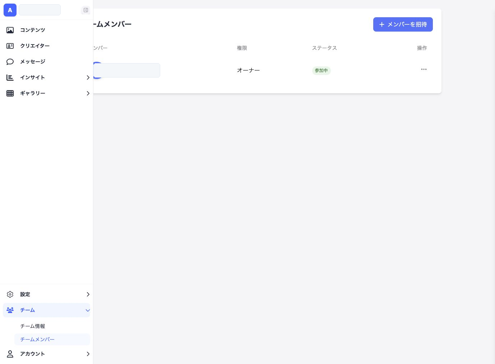495x364 pixels.
Task: Click the インサイト chart icon
Action: 10,78
